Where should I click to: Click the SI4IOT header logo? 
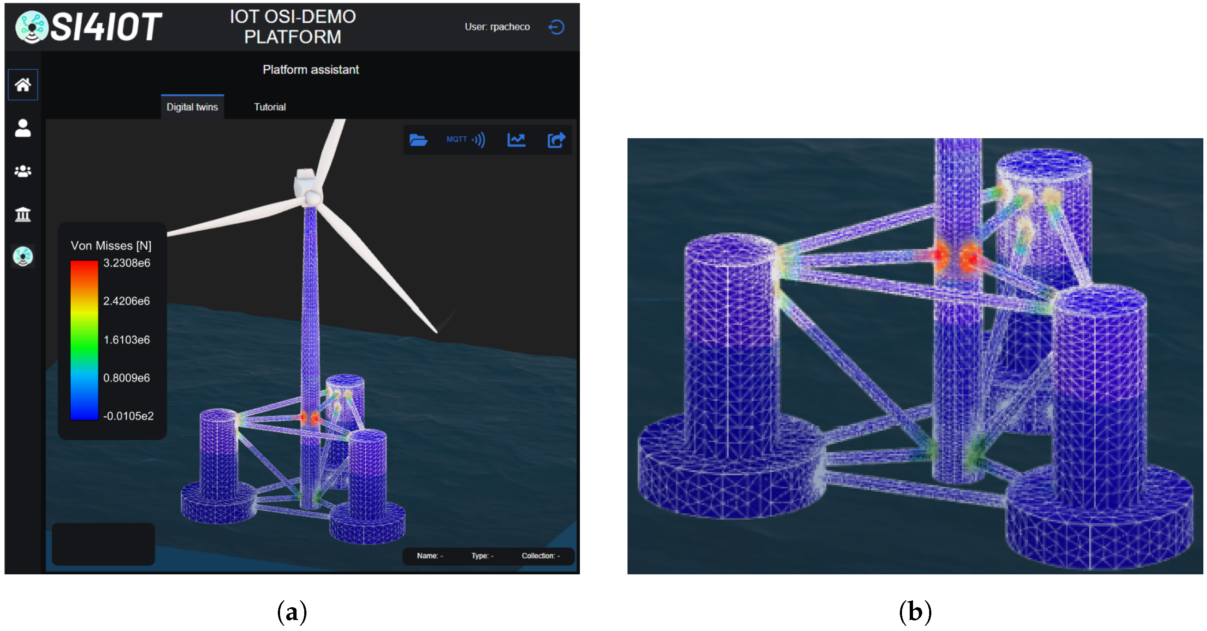89,27
